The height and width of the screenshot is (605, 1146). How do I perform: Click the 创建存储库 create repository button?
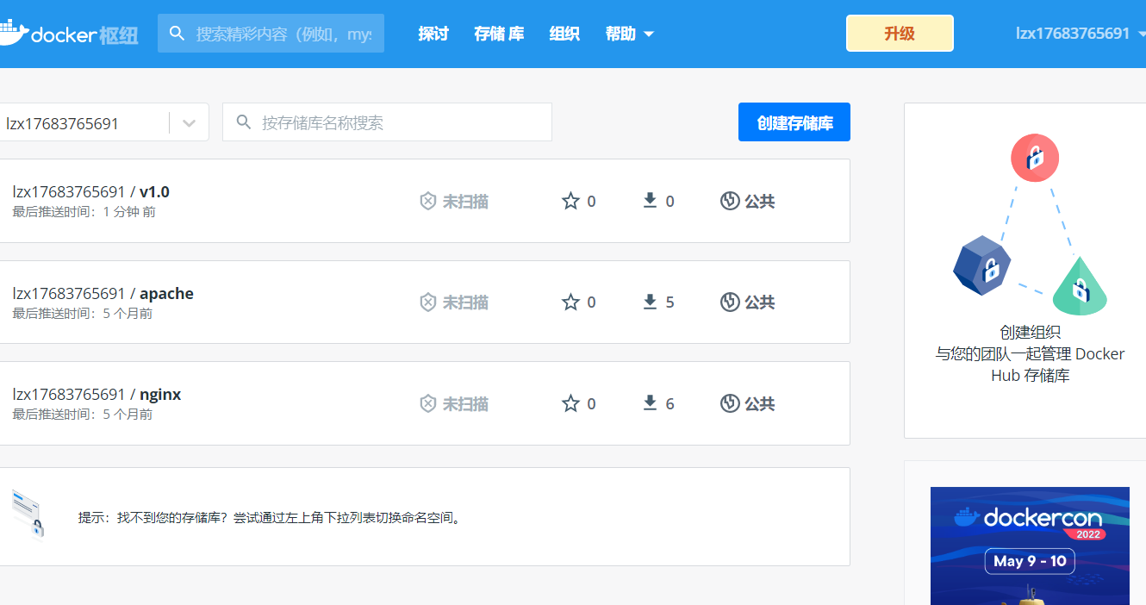pyautogui.click(x=794, y=122)
